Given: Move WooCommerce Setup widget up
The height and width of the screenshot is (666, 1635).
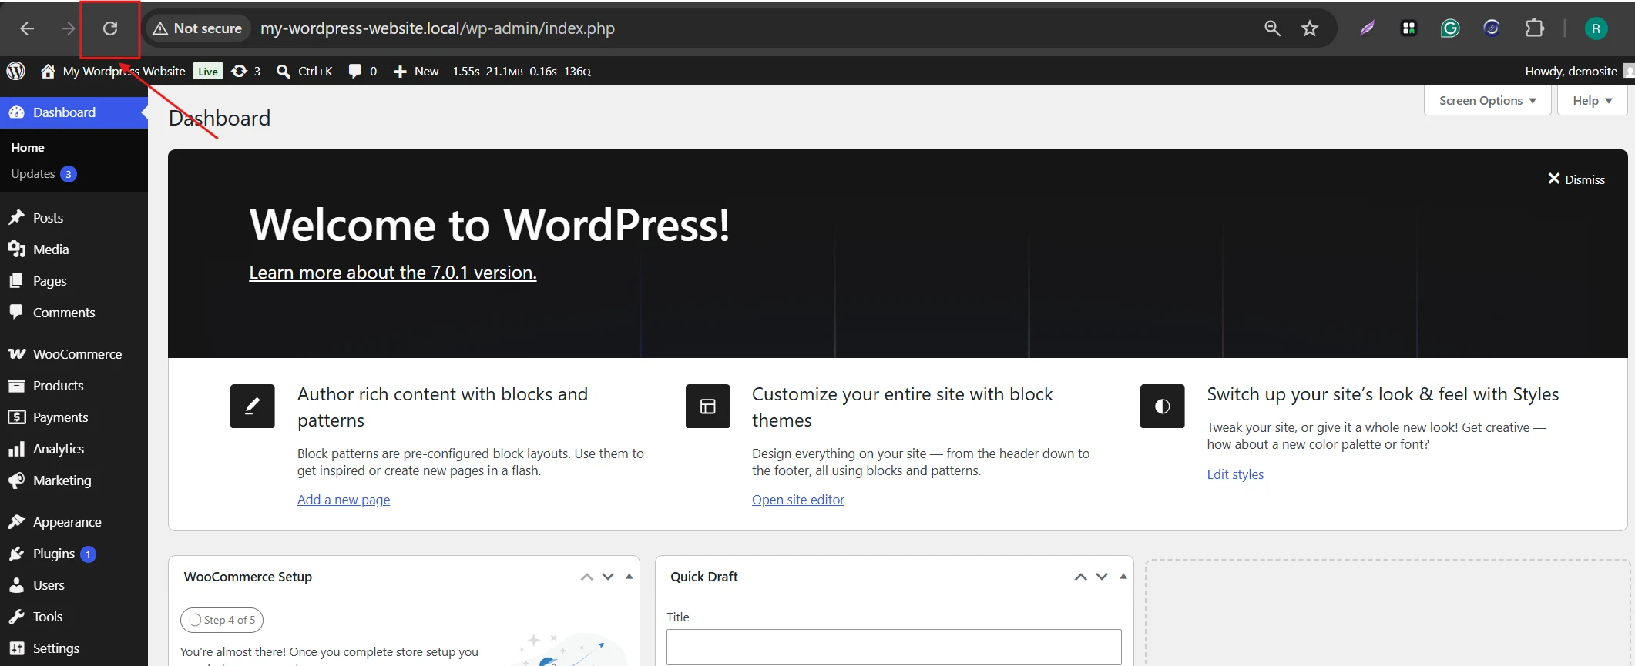Looking at the screenshot, I should (x=587, y=577).
